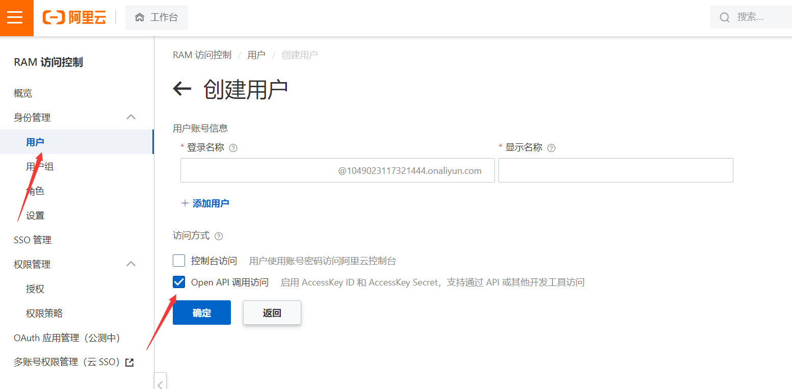Click the AccessKey ID description text
The image size is (792, 389).
[x=432, y=282]
